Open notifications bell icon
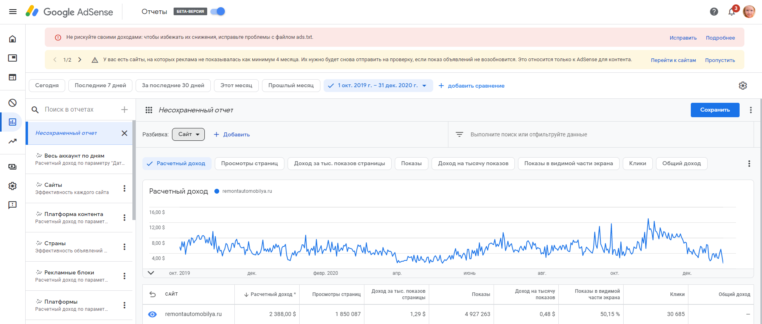The image size is (762, 324). click(x=732, y=12)
